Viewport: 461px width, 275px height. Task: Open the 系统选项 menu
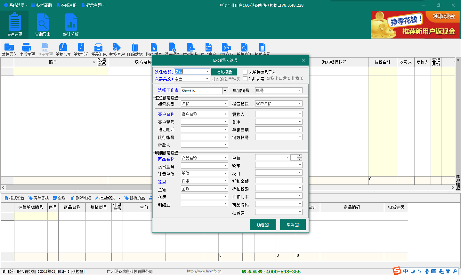tap(16, 5)
